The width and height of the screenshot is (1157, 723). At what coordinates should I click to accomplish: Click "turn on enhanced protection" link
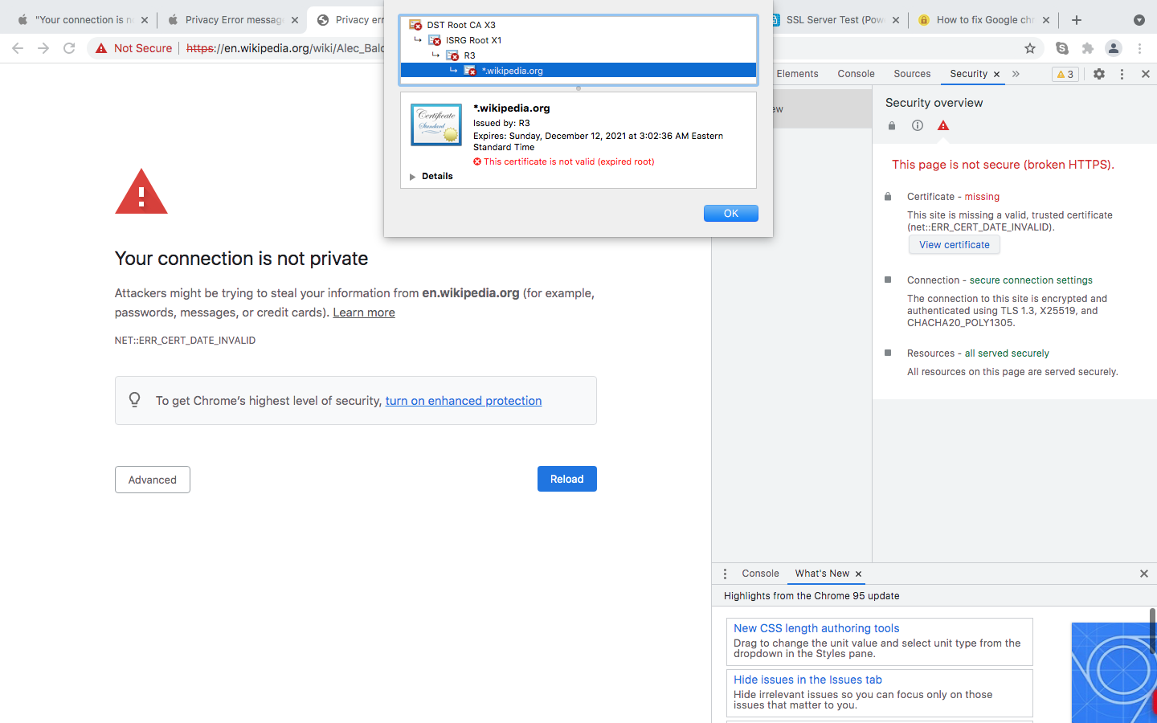coord(464,401)
